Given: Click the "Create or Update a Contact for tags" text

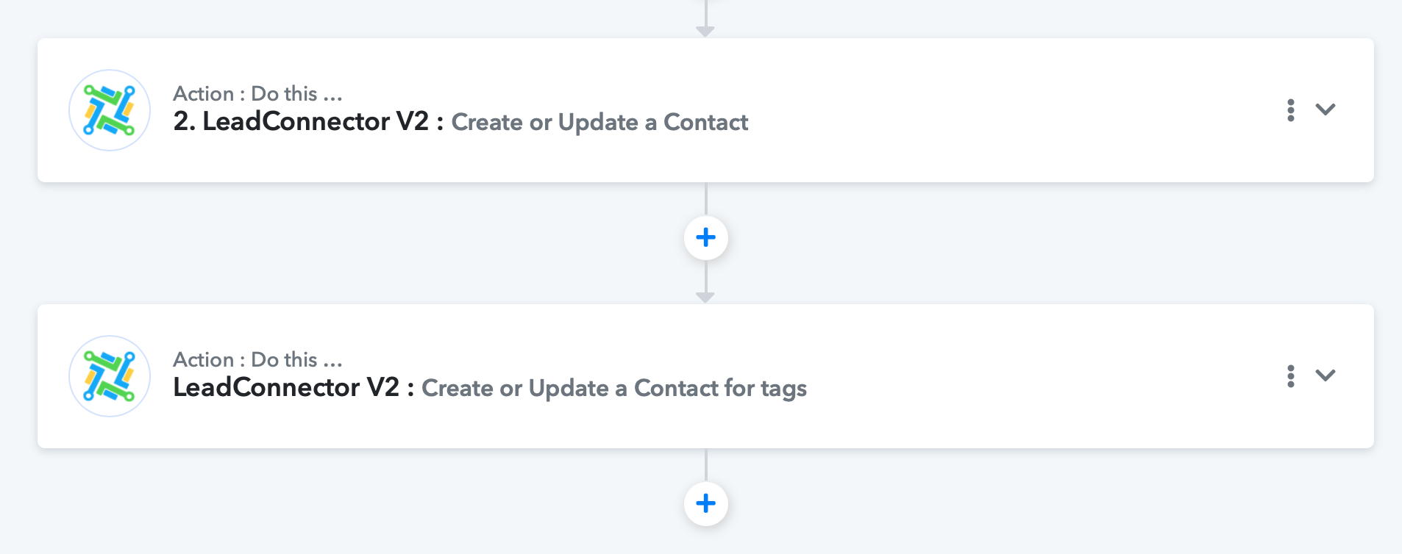Looking at the screenshot, I should pos(614,388).
